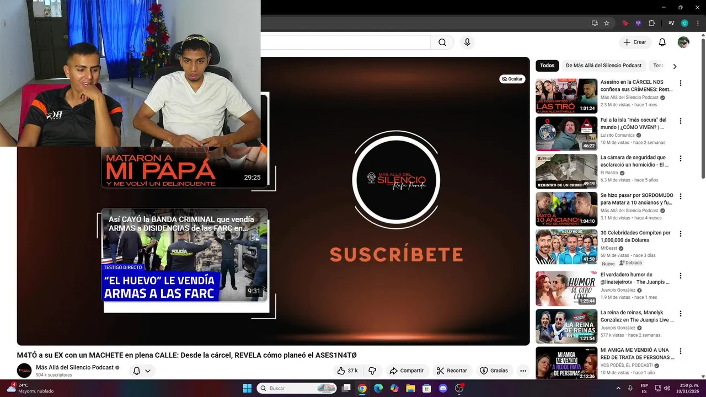
Task: Open end screen video Mataron a mi papá
Action: pyautogui.click(x=185, y=167)
